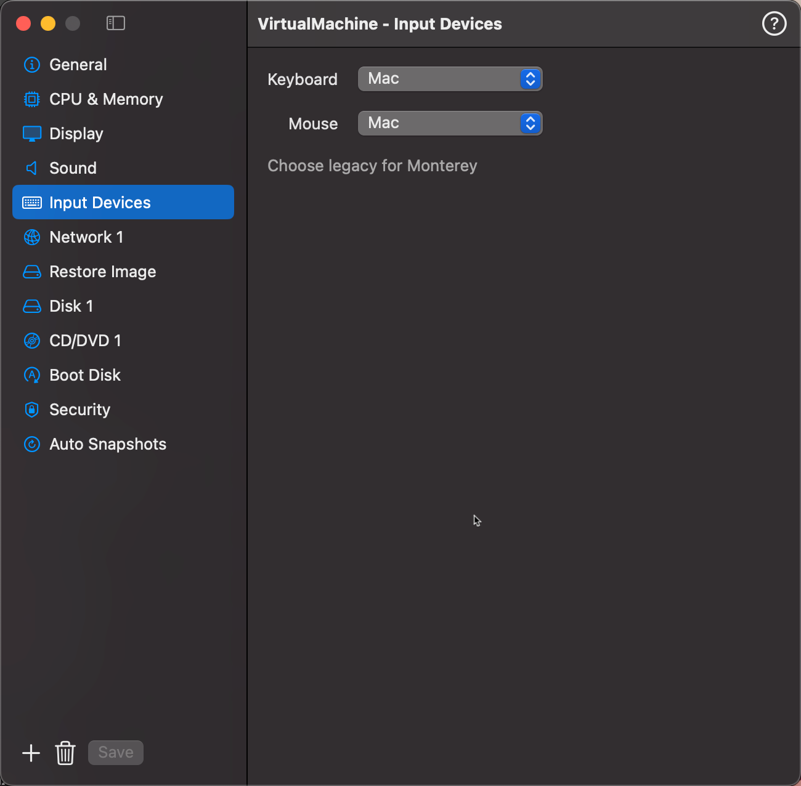Open the General settings section
Viewport: 801px width, 786px height.
[x=78, y=65]
